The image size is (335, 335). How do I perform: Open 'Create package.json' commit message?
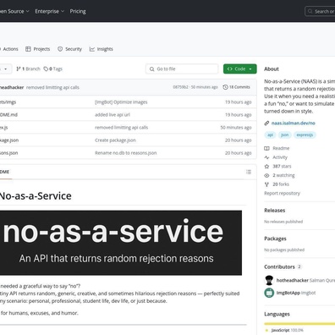[x=115, y=140]
